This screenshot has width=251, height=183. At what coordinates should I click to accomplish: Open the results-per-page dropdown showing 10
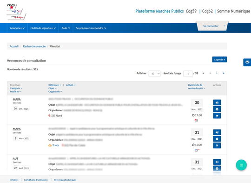click(154, 74)
